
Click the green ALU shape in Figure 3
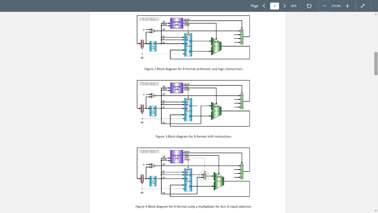[216, 110]
